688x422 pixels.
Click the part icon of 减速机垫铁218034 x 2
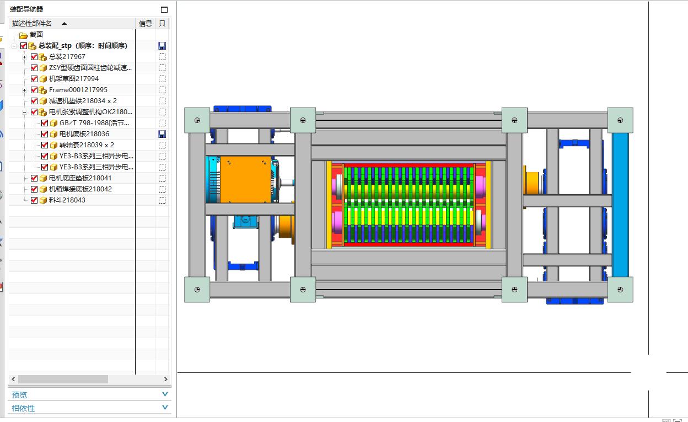42,101
